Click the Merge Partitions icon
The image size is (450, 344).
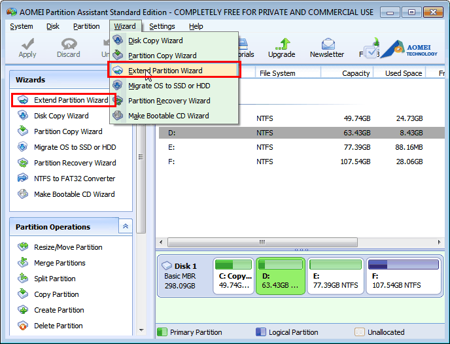coord(23,262)
